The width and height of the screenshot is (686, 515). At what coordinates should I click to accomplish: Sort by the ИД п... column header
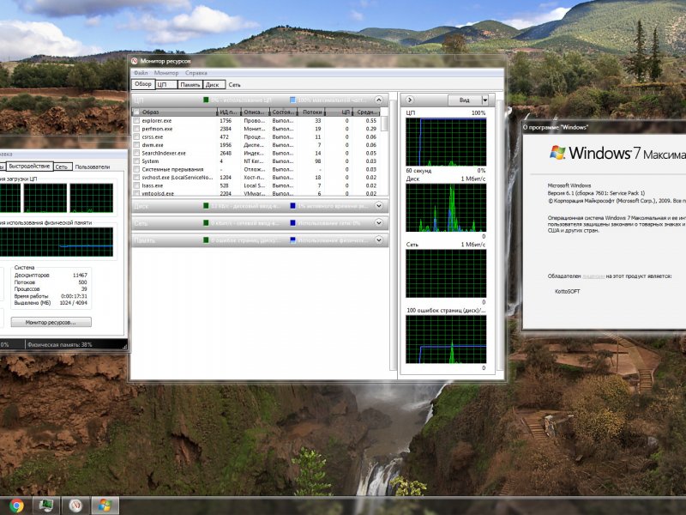point(229,112)
